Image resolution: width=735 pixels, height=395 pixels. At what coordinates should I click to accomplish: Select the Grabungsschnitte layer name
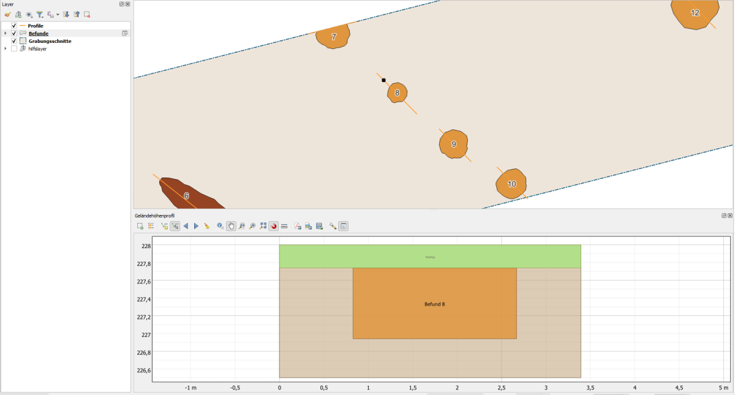(x=50, y=41)
